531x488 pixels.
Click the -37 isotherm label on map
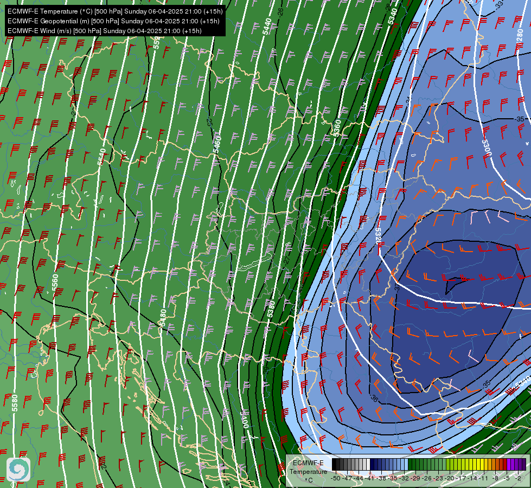pyautogui.click(x=397, y=288)
